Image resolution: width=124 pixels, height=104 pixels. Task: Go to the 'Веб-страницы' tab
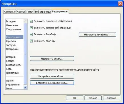43,12
